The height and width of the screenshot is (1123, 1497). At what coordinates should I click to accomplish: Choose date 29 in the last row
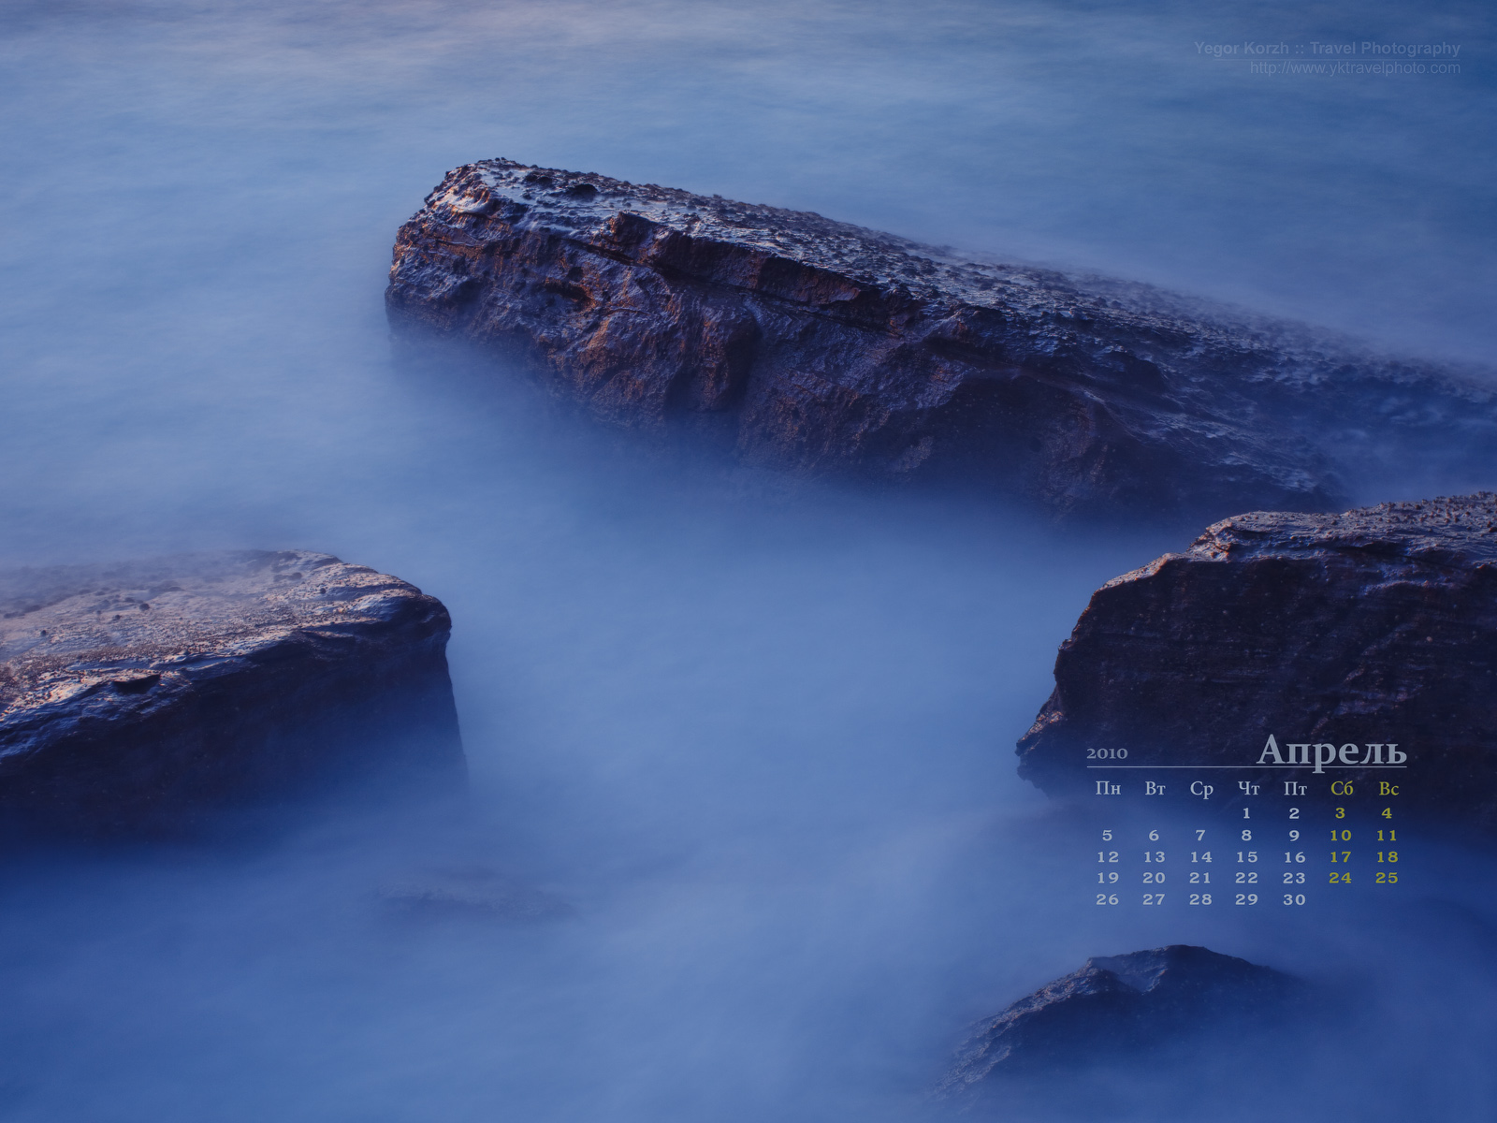pos(1246,899)
